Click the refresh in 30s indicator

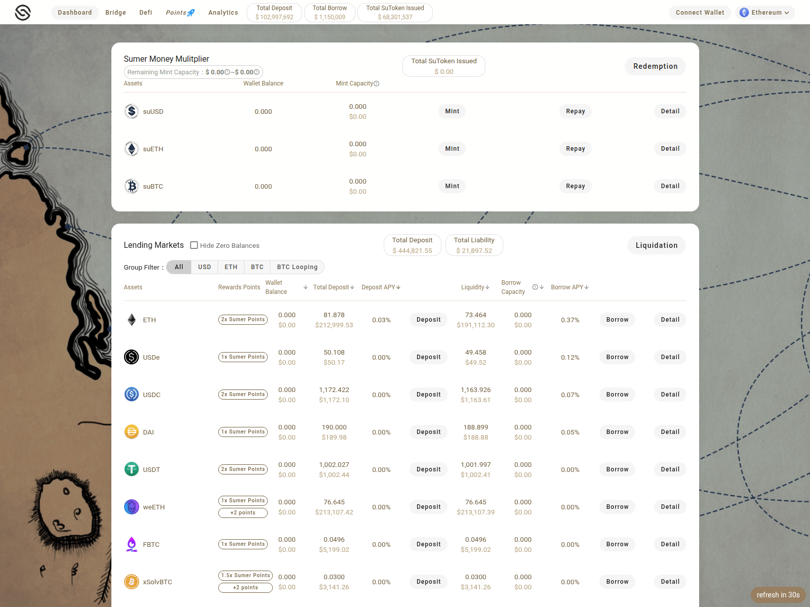(778, 595)
